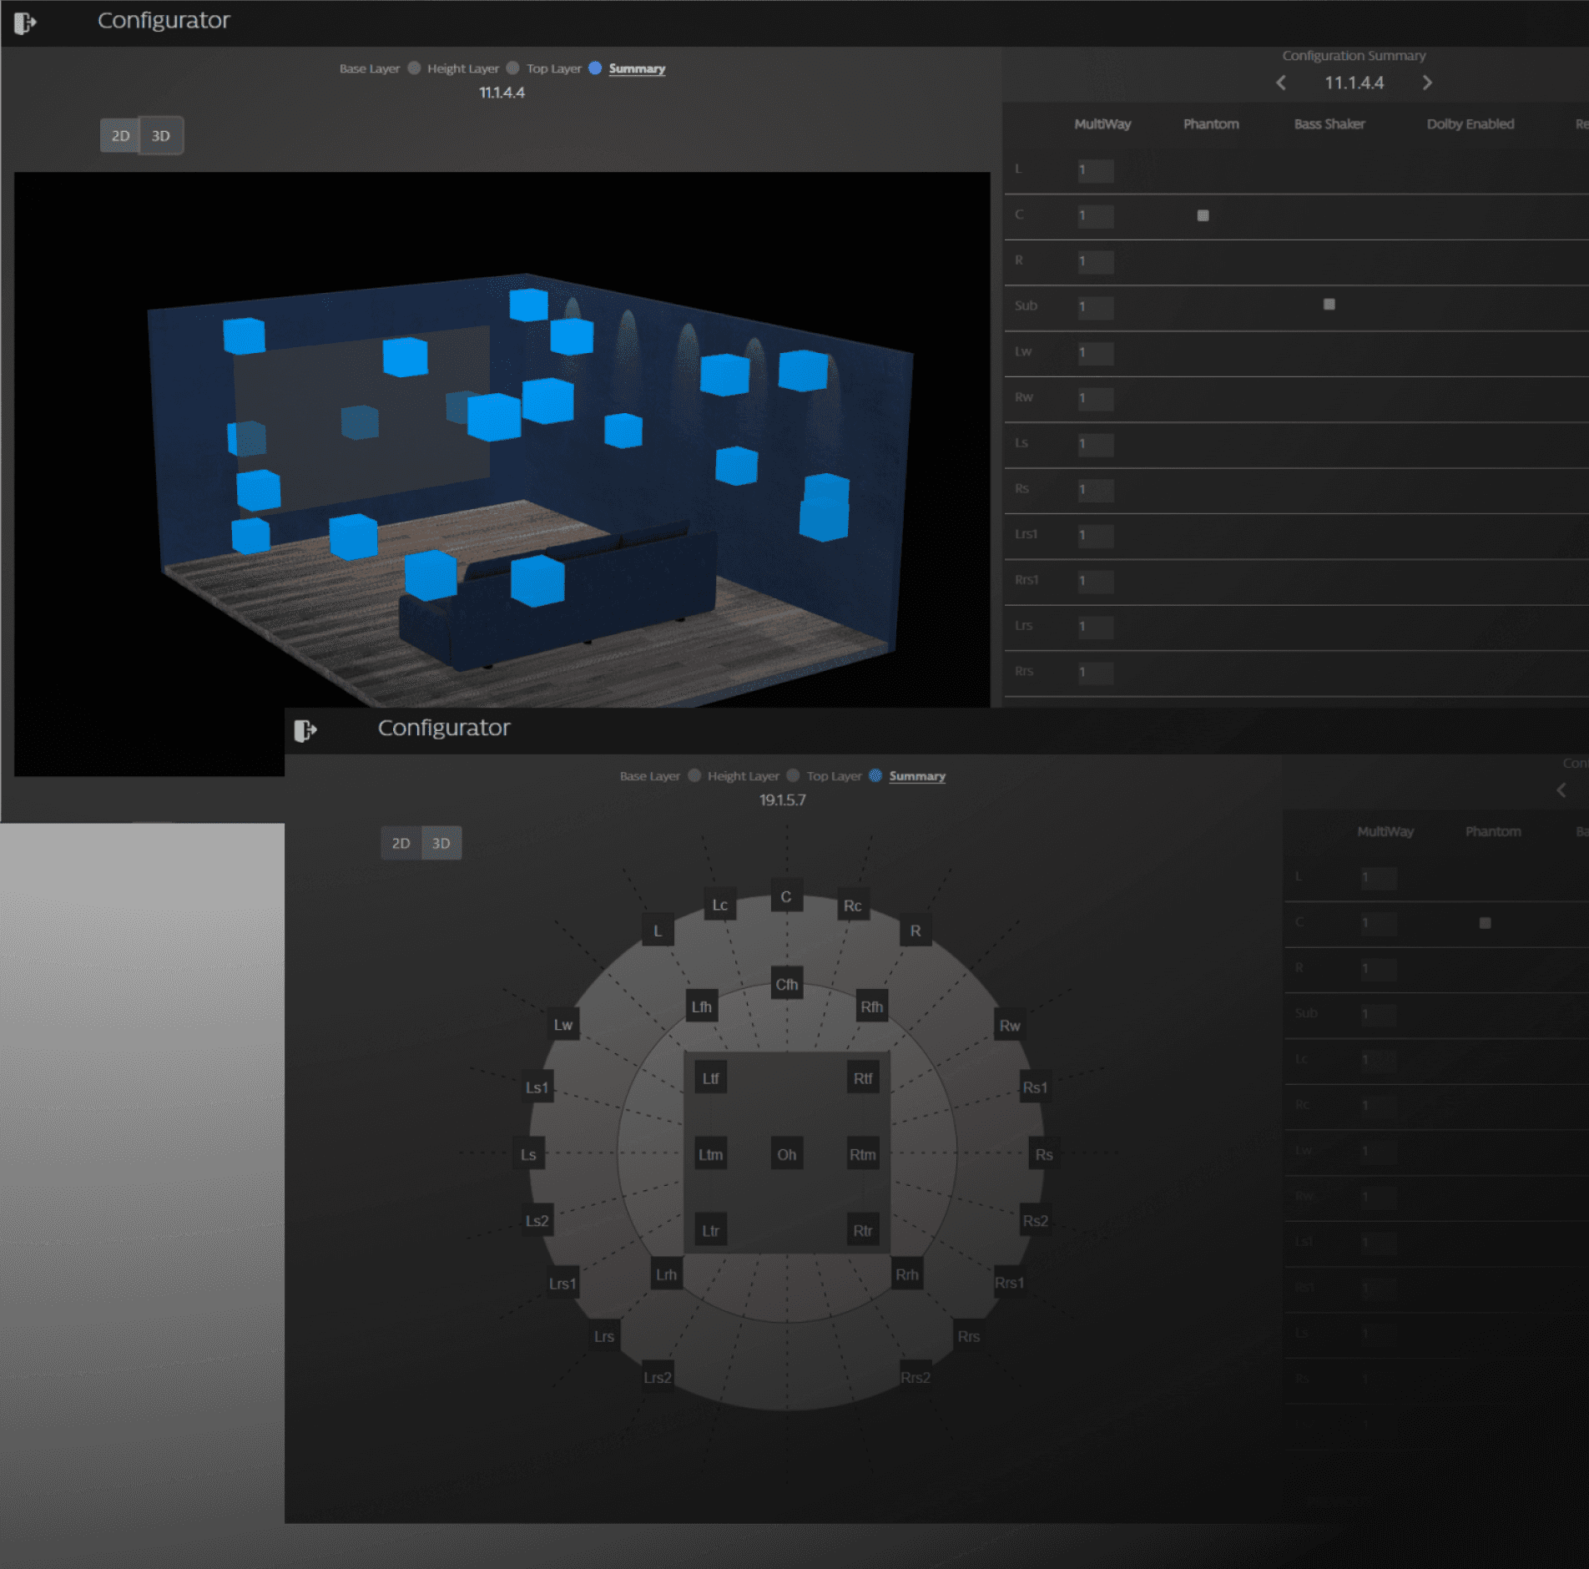This screenshot has width=1589, height=1569.
Task: Select the L speaker in the layout diagram
Action: pyautogui.click(x=658, y=931)
